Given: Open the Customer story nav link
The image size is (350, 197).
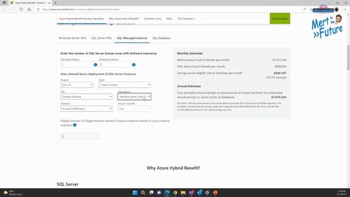Looking at the screenshot, I should [153, 19].
